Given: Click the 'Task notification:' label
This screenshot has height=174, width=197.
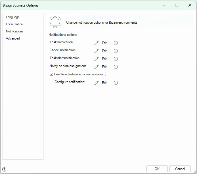Looking at the screenshot, I should pyautogui.click(x=62, y=42).
